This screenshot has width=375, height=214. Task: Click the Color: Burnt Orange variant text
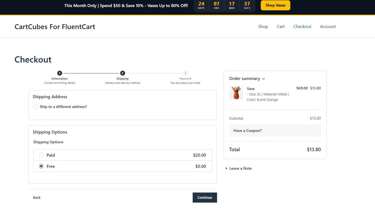[262, 100]
